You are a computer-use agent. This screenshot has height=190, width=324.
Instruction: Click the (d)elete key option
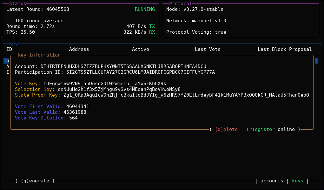(226, 129)
